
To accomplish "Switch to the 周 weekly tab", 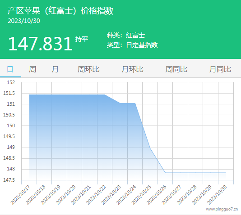I will coord(32,69).
